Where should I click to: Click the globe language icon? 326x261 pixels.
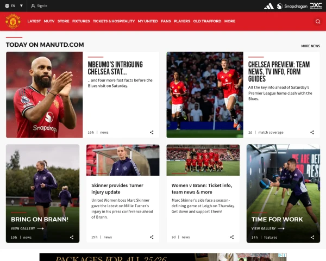[7, 6]
